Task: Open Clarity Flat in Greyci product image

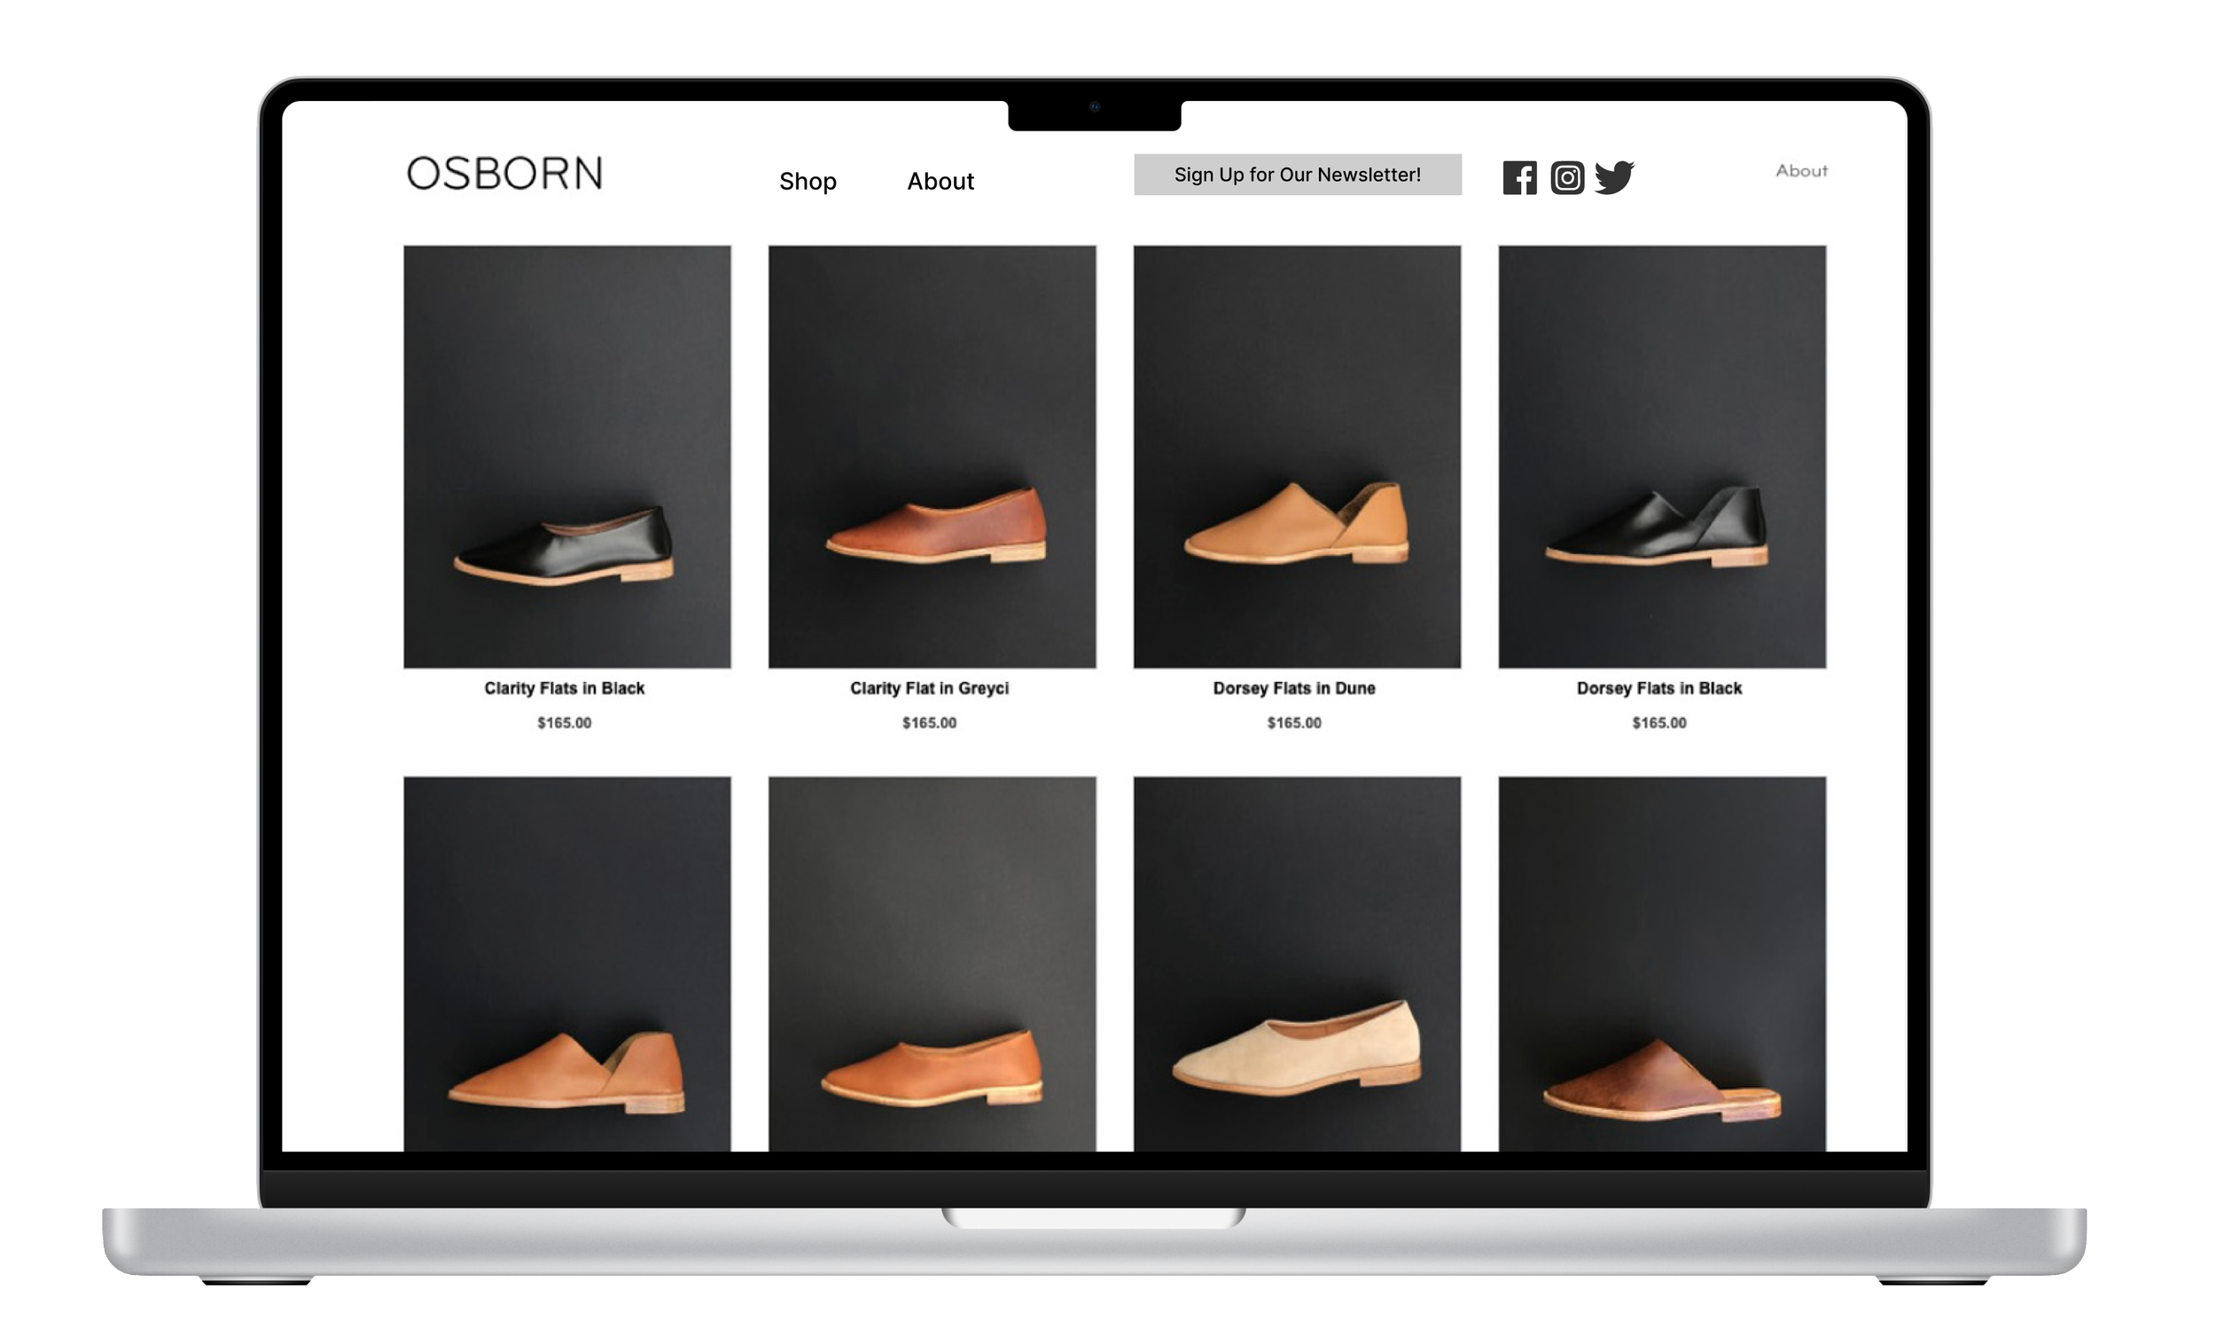Action: (x=932, y=457)
